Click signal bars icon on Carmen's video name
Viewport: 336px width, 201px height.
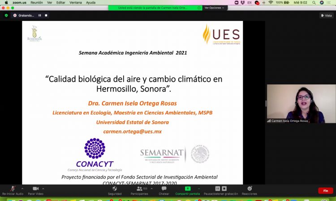[x=269, y=121]
